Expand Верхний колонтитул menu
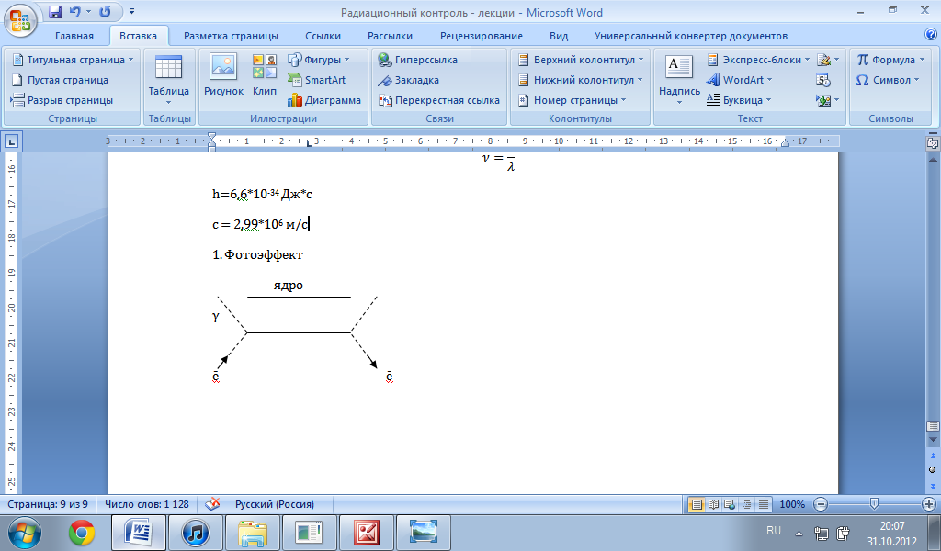941x551 pixels. [581, 60]
